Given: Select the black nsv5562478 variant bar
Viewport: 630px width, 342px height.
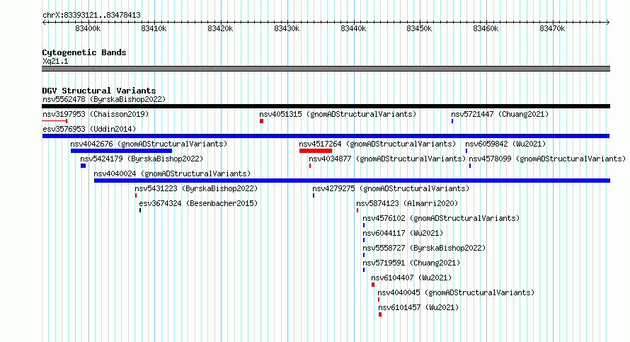Looking at the screenshot, I should (x=326, y=106).
